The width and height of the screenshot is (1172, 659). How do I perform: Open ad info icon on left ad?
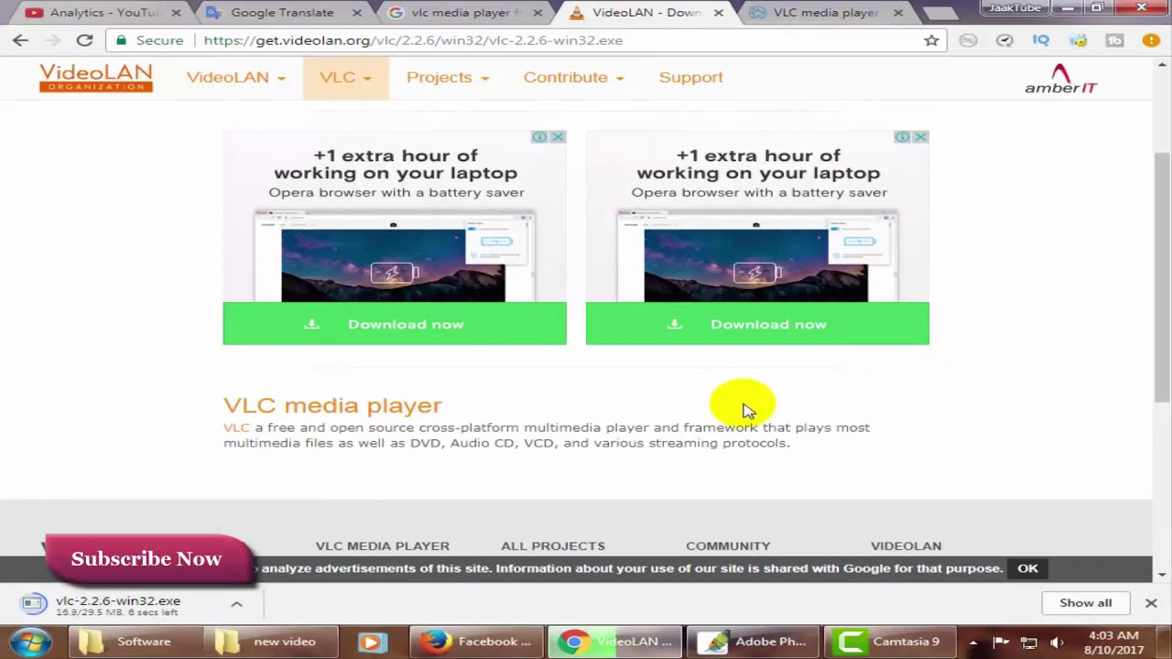coord(540,137)
